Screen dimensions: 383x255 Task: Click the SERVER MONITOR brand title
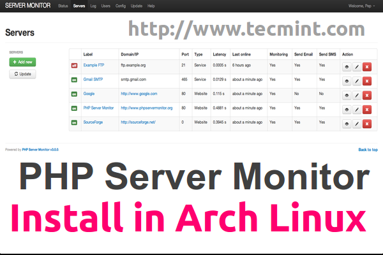click(28, 6)
